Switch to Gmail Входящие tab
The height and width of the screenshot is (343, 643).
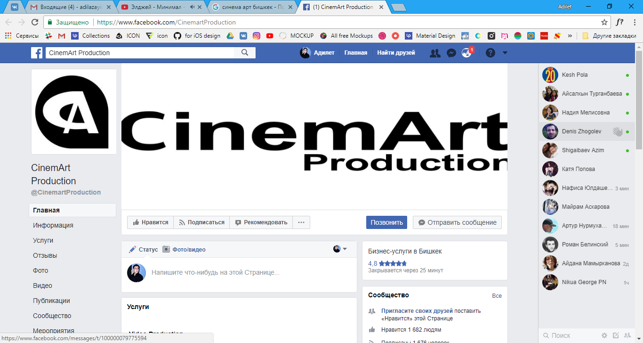coord(69,7)
